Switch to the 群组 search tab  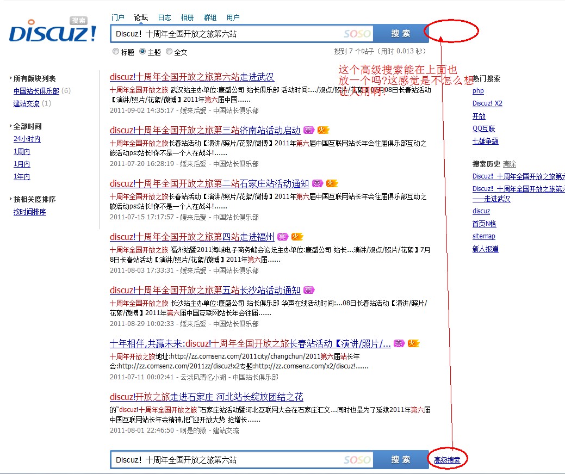coord(210,17)
